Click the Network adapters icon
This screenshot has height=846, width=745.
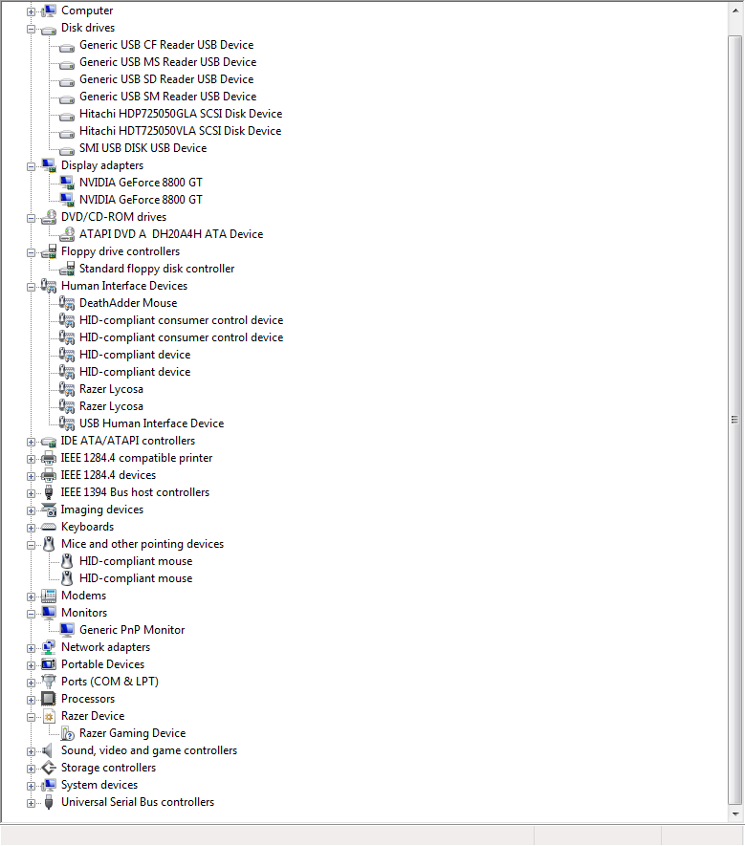point(49,647)
